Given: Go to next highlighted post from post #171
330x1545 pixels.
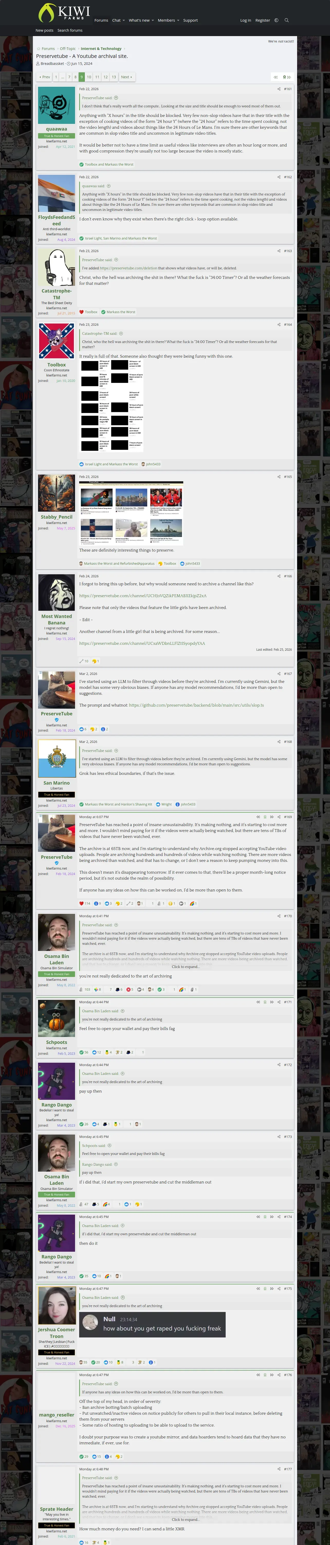Looking at the screenshot, I should [272, 1002].
